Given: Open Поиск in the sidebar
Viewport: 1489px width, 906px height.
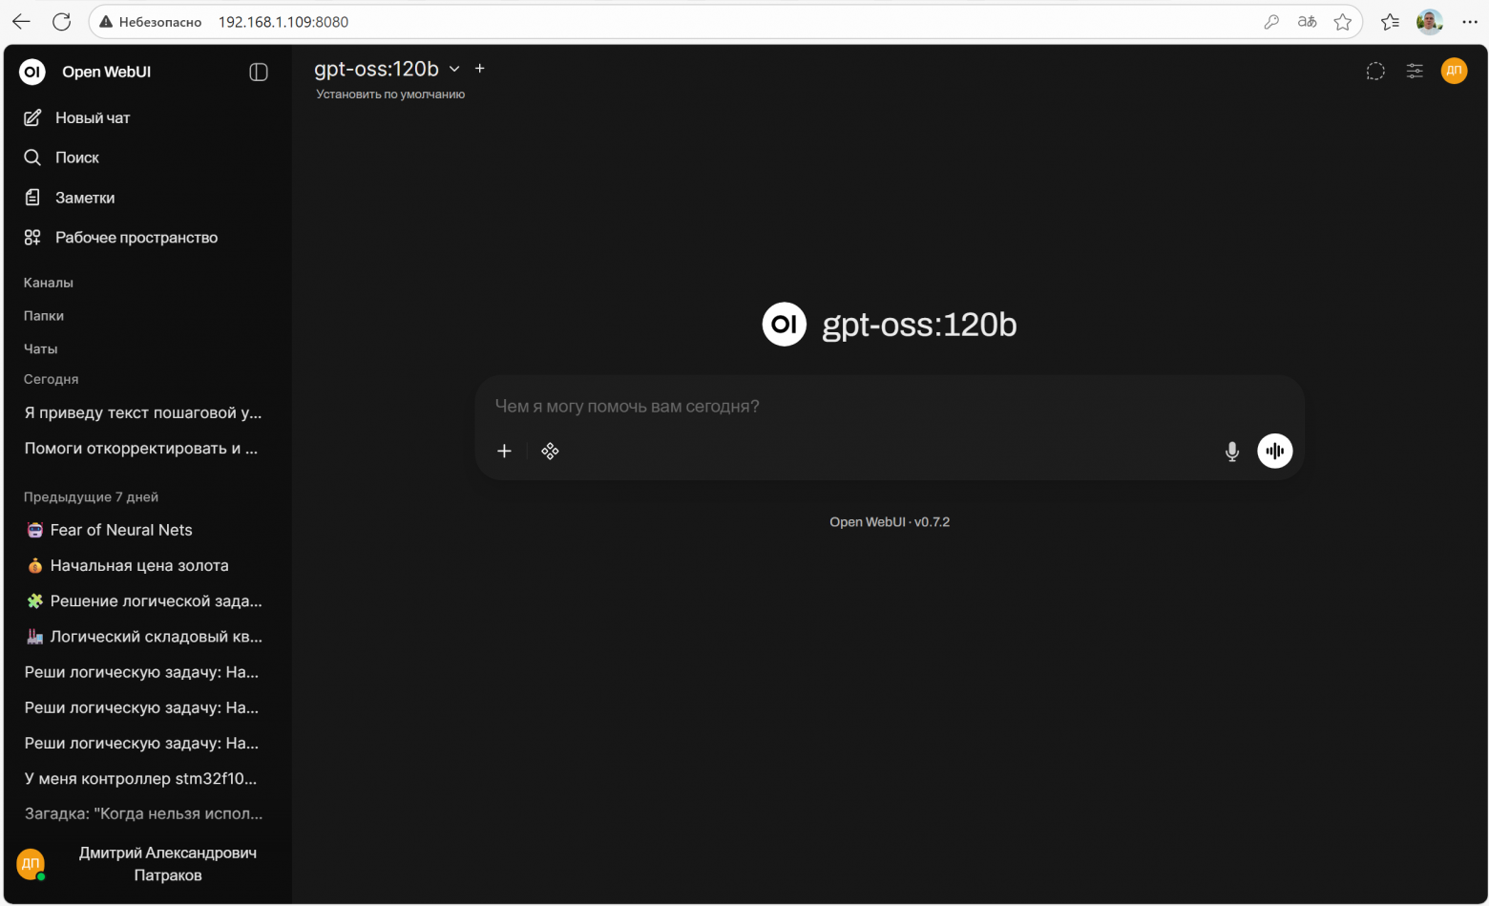Looking at the screenshot, I should click(76, 158).
